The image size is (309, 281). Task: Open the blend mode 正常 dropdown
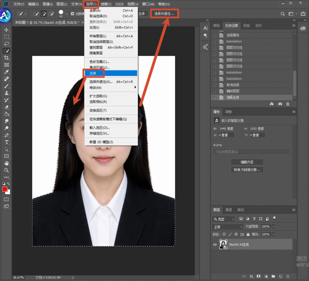pos(228,227)
